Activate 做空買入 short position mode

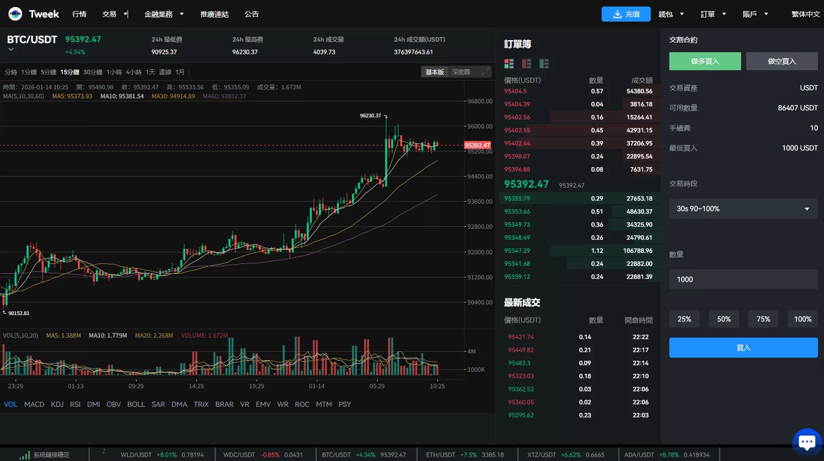click(x=781, y=61)
